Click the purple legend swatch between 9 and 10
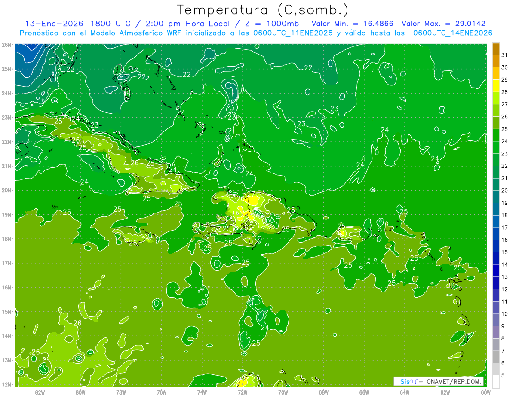The image size is (516, 398). pyautogui.click(x=496, y=320)
